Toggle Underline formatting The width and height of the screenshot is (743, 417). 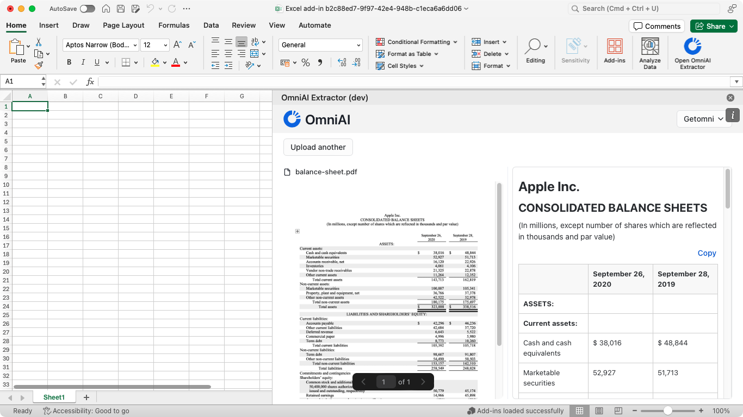click(x=97, y=62)
